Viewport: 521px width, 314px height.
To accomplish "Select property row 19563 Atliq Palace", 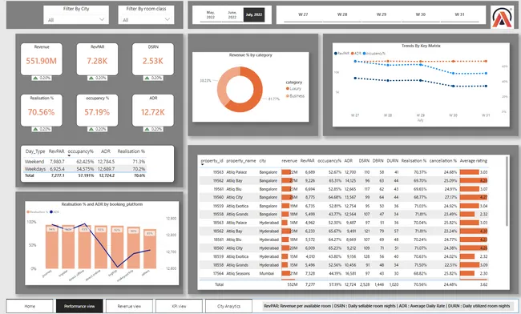I will pos(344,172).
